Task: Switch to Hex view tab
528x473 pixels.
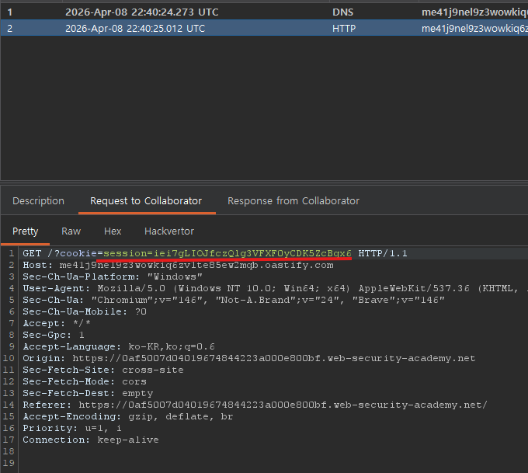Action: 113,231
